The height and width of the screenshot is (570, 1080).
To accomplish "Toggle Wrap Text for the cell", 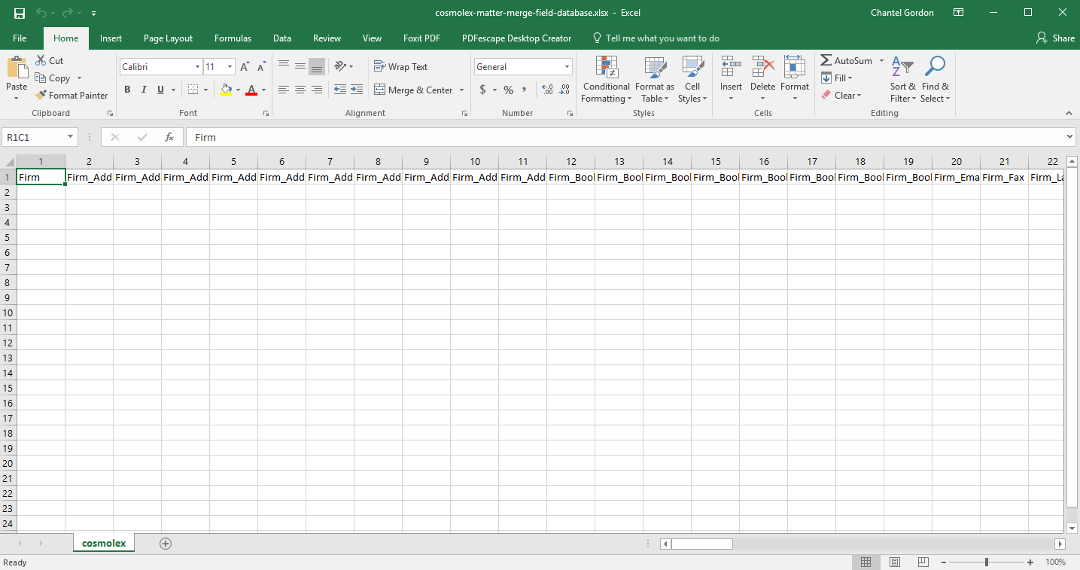I will pos(401,67).
